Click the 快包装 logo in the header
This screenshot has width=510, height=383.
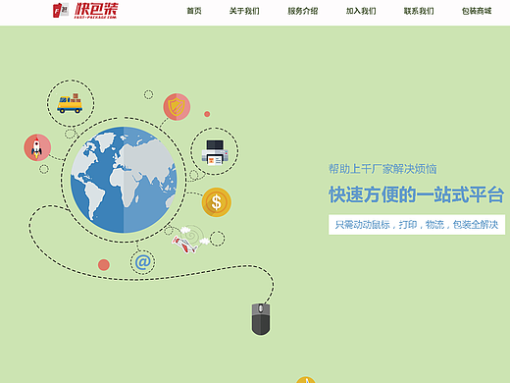coord(85,11)
